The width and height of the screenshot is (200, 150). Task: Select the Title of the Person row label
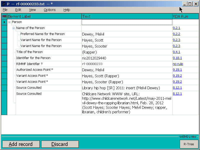[x=29, y=52]
